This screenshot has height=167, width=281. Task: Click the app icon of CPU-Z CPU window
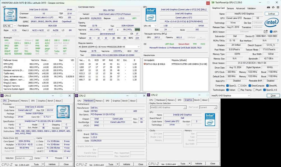coord(2,96)
